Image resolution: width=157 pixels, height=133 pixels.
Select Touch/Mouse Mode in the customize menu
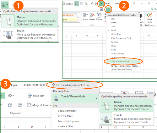123,61
